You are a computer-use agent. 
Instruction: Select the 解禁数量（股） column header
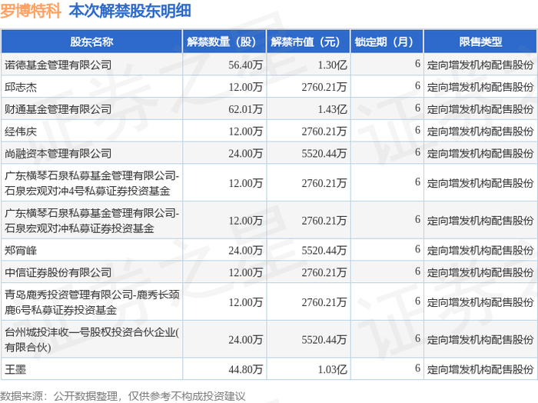224,42
